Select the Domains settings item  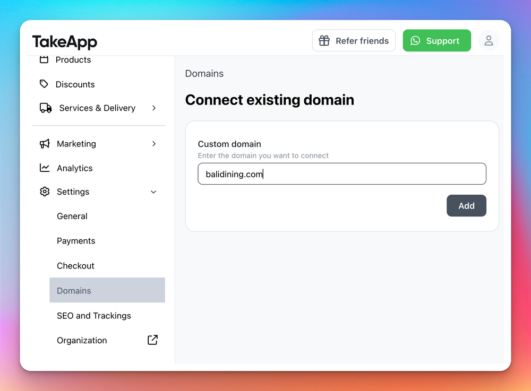click(107, 290)
